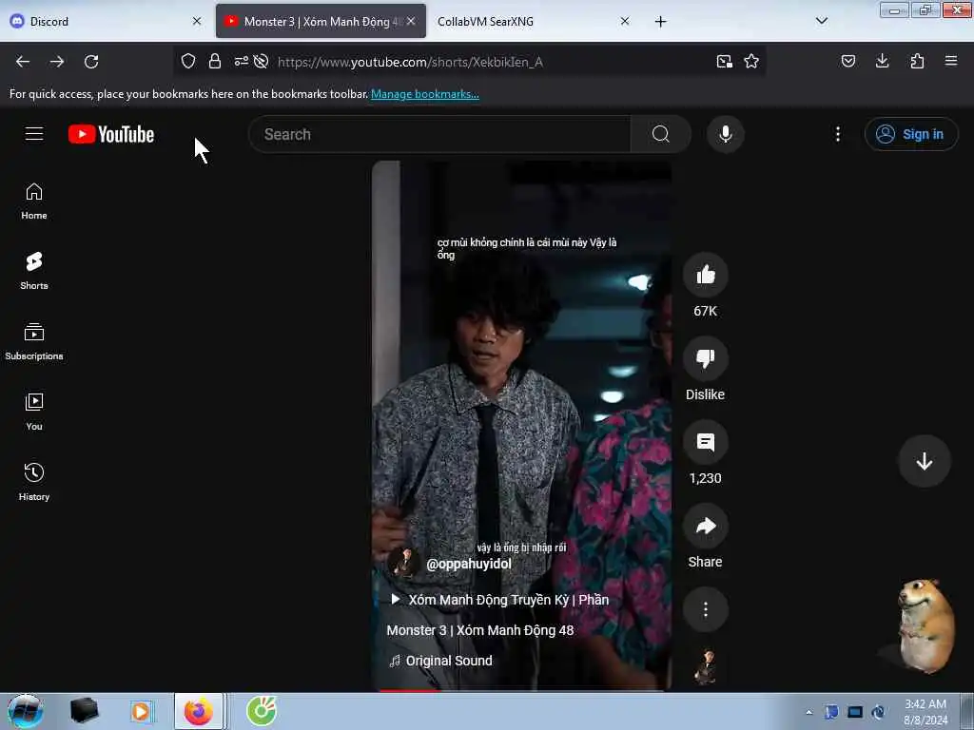
Task: Bookmark this page with star
Action: coord(751,61)
